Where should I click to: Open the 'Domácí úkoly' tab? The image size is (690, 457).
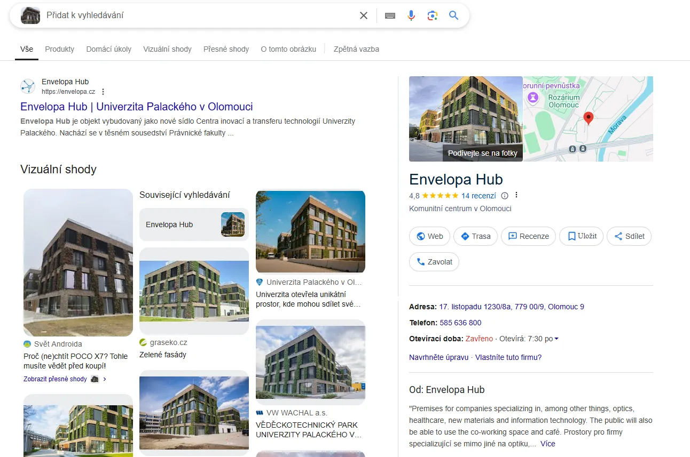[109, 49]
